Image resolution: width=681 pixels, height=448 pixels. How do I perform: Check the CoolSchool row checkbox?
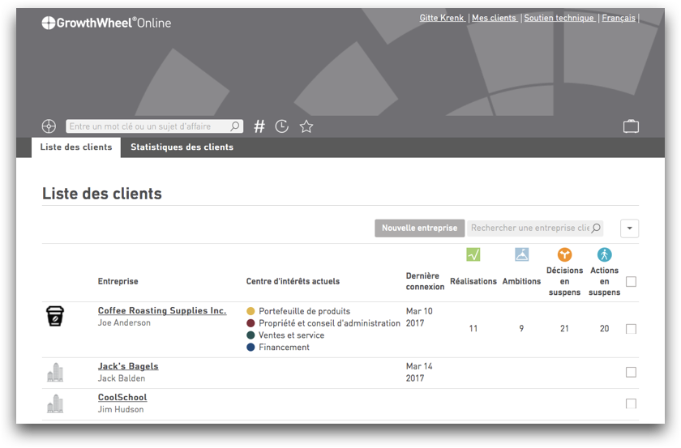click(631, 403)
